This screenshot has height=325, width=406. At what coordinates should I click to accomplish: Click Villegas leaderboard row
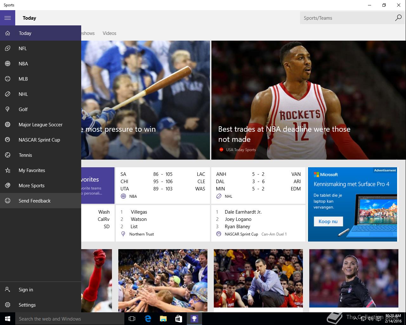pos(163,212)
